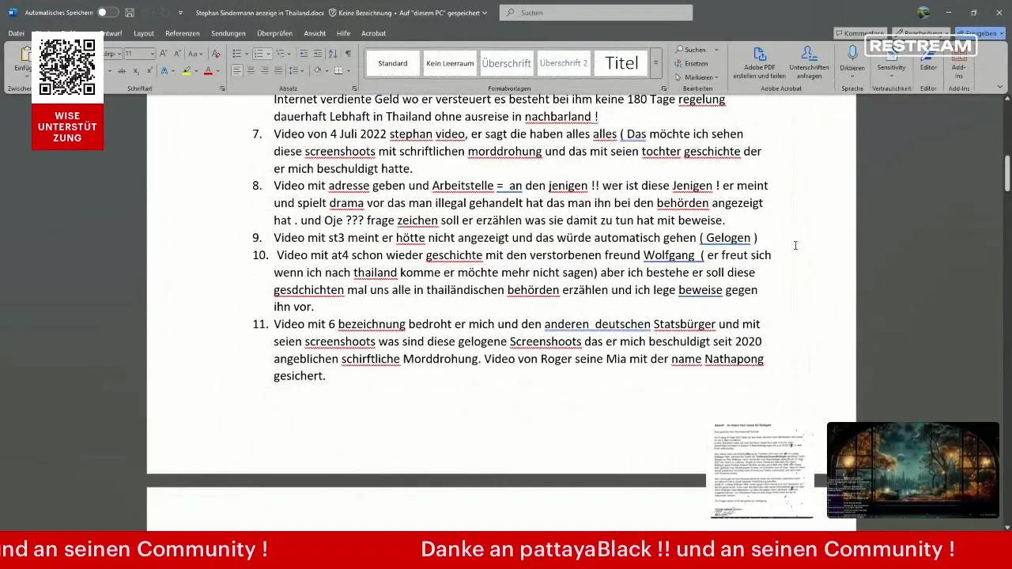Open the Schriftart font dialog launcher
The height and width of the screenshot is (569, 1012).
tap(221, 89)
